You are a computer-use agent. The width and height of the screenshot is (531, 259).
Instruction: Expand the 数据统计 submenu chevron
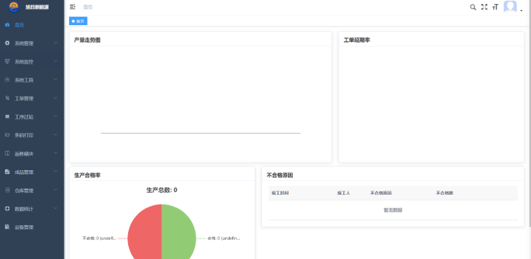pyautogui.click(x=56, y=208)
